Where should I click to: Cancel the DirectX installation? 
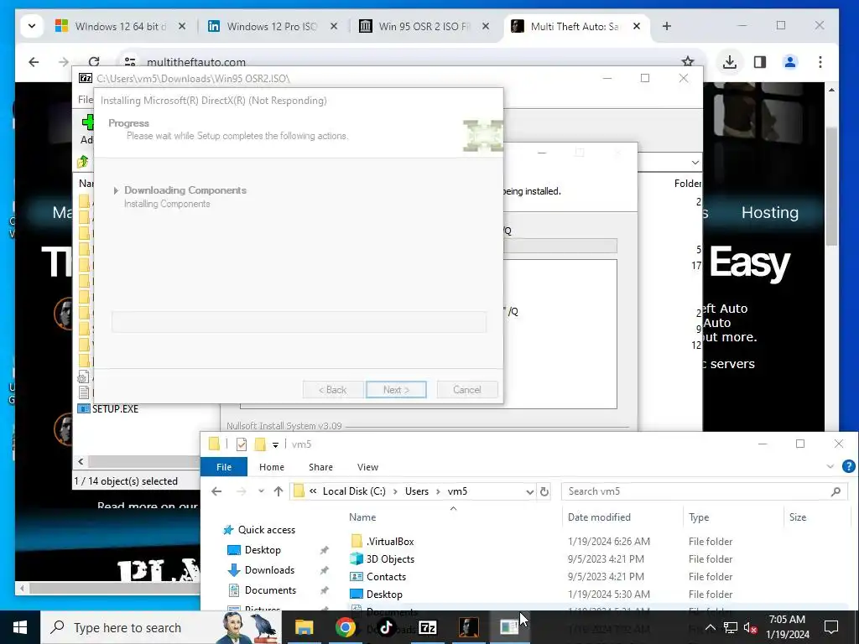[x=466, y=390]
